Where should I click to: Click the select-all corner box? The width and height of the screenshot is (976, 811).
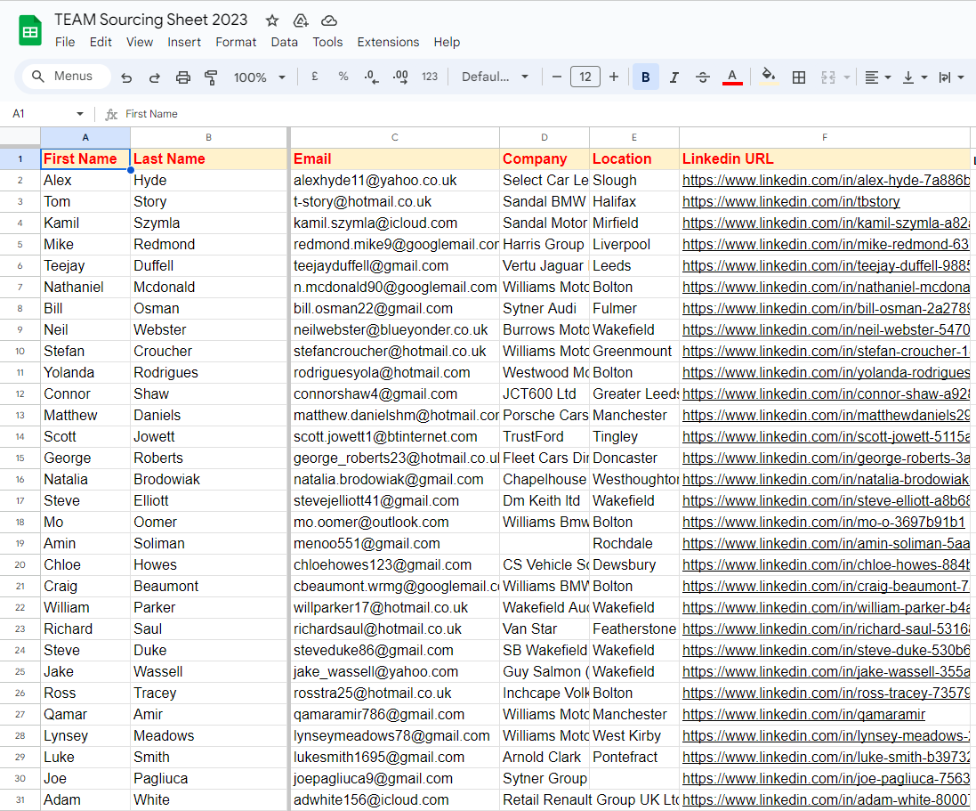(x=20, y=137)
